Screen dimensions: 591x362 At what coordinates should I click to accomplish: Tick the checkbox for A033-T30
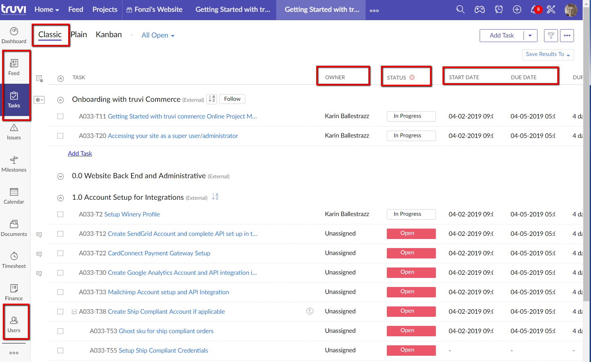pyautogui.click(x=61, y=273)
